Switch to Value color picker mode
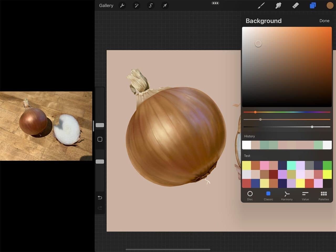This screenshot has height=252, width=336. [305, 195]
